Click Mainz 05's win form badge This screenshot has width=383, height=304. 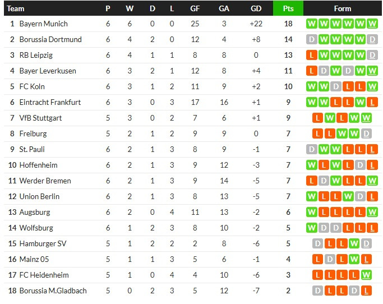click(355, 259)
